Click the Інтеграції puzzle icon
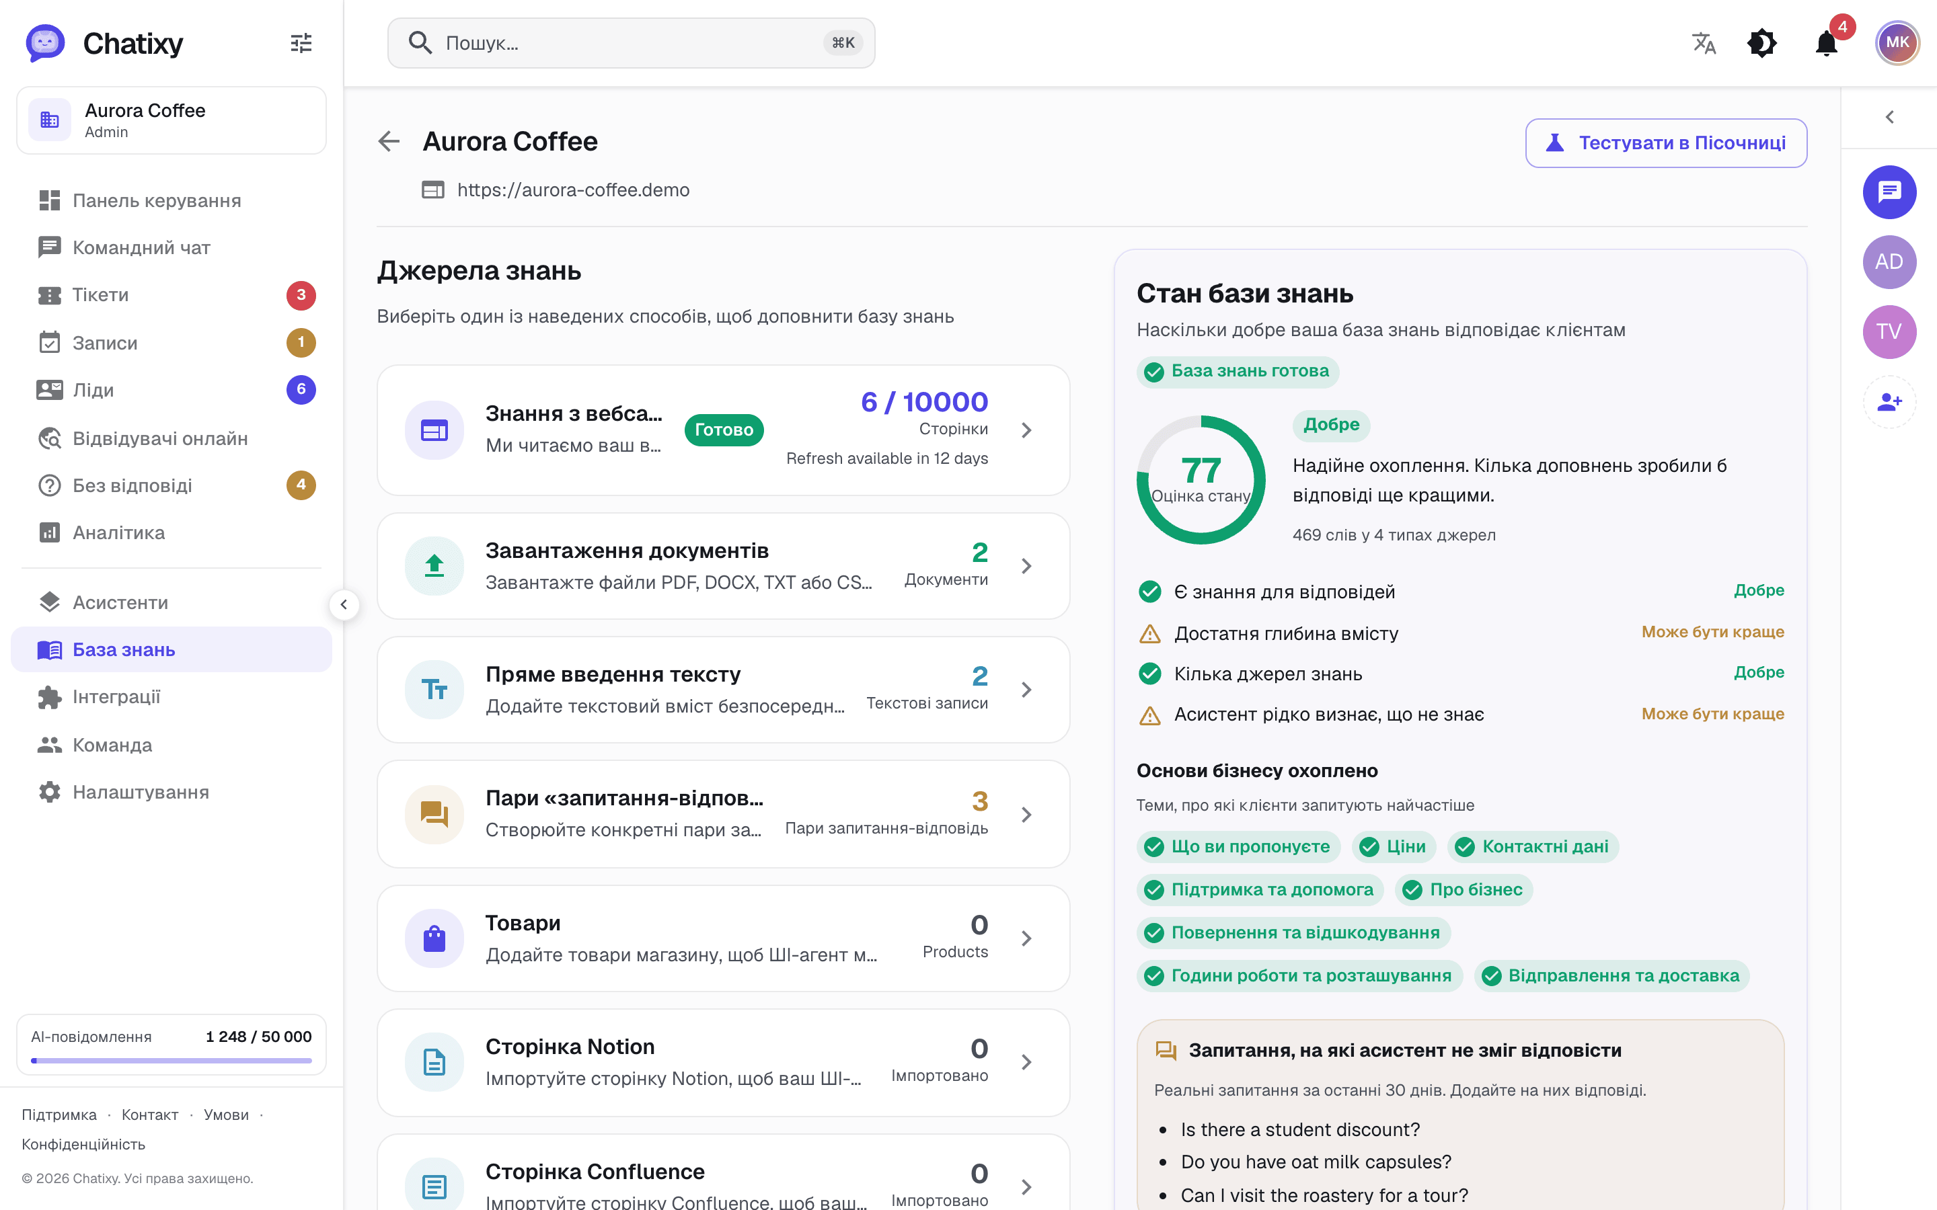Screen dimensions: 1937x1210 click(50, 697)
